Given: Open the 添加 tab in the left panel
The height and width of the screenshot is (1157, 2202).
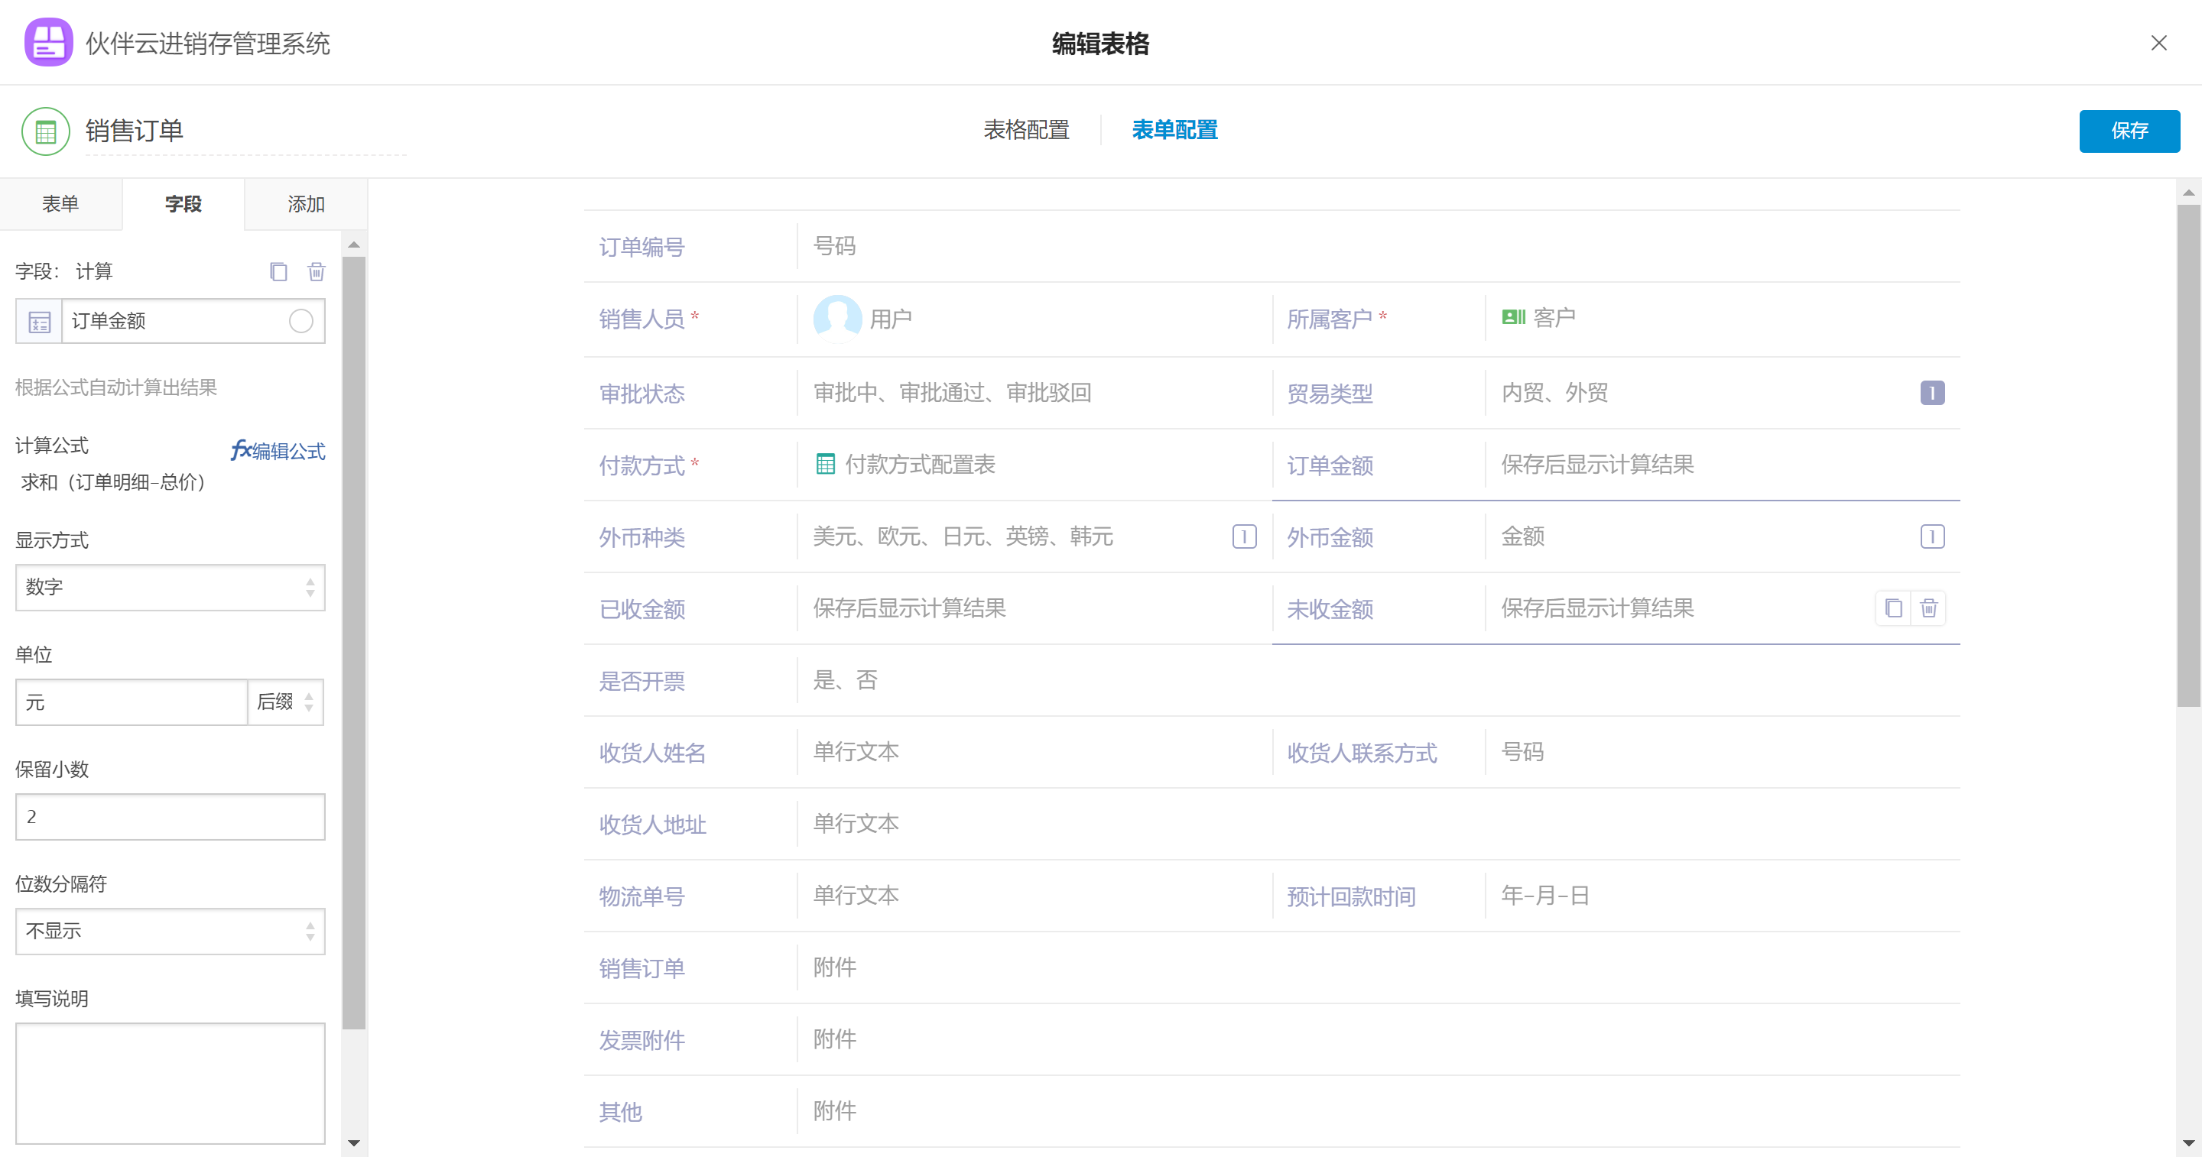Looking at the screenshot, I should point(306,204).
